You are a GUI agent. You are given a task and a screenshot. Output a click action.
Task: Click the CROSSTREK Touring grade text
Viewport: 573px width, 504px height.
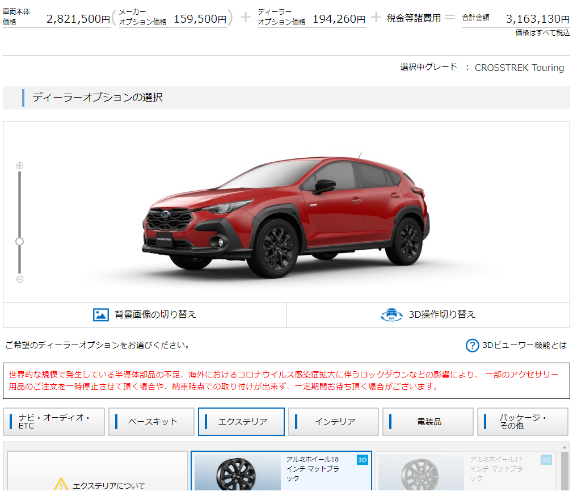click(519, 68)
